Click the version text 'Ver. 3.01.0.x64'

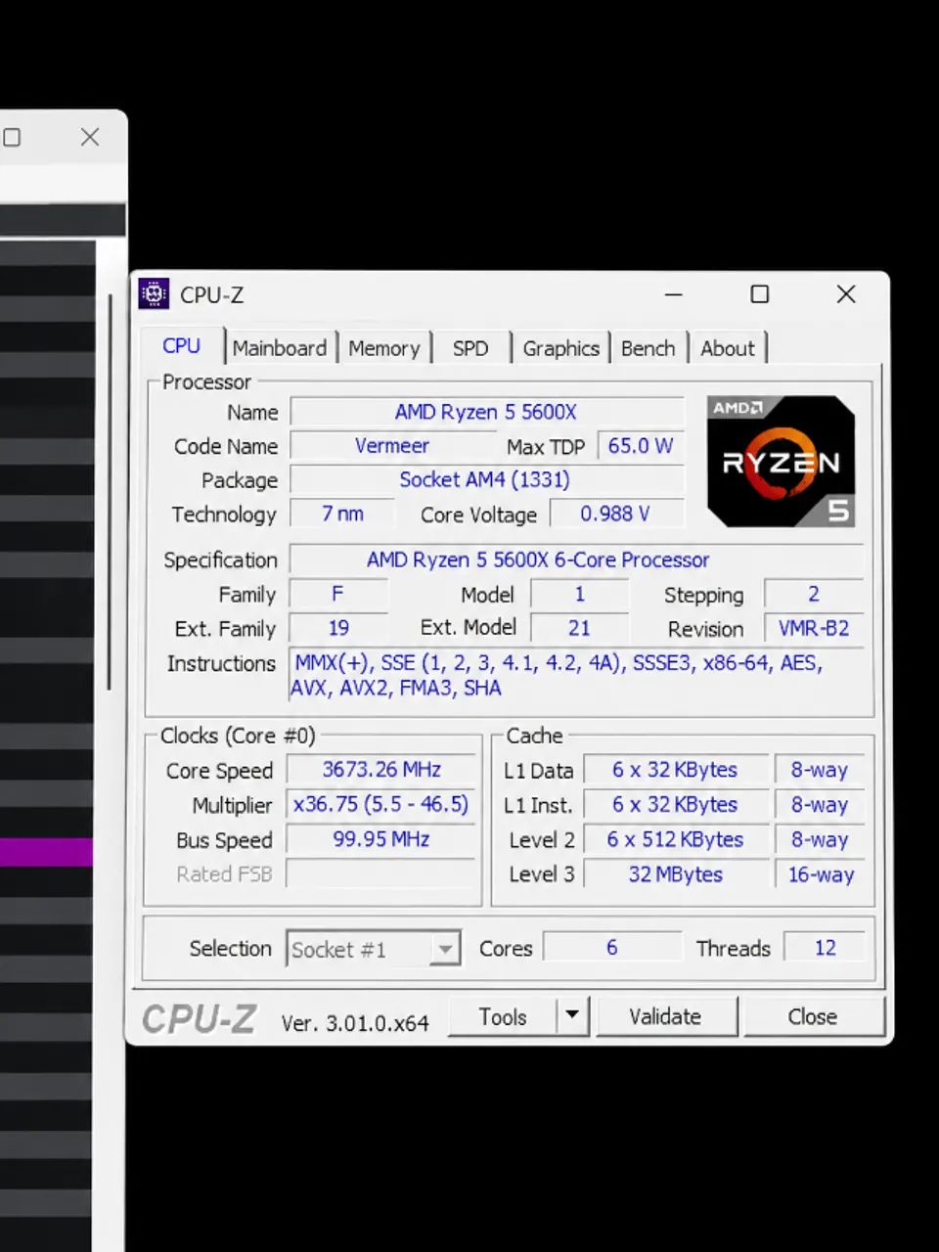tap(355, 1023)
